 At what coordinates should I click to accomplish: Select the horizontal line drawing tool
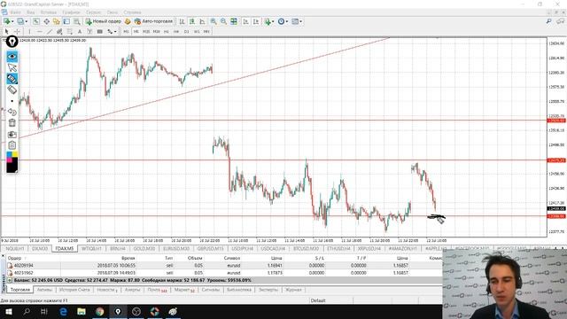39,32
